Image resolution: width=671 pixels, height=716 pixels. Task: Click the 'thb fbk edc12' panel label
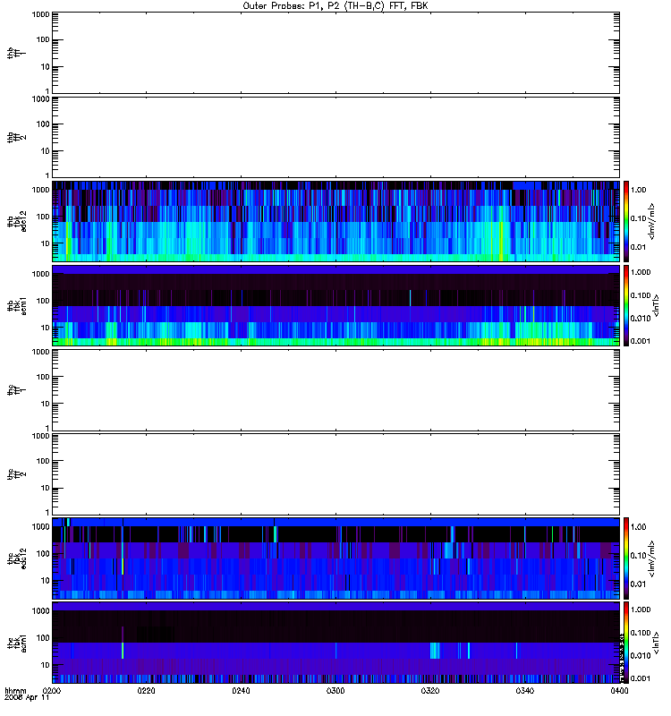pos(16,221)
